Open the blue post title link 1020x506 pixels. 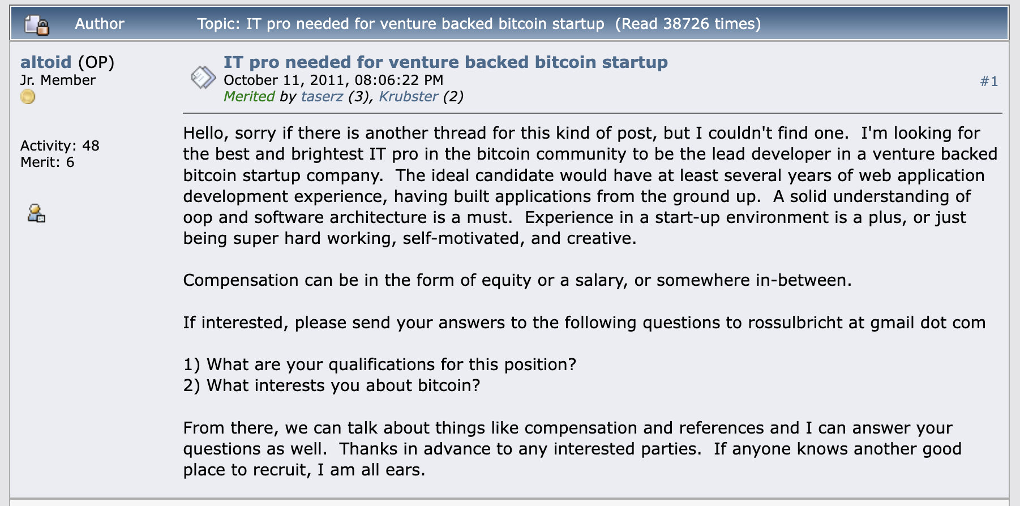(445, 62)
